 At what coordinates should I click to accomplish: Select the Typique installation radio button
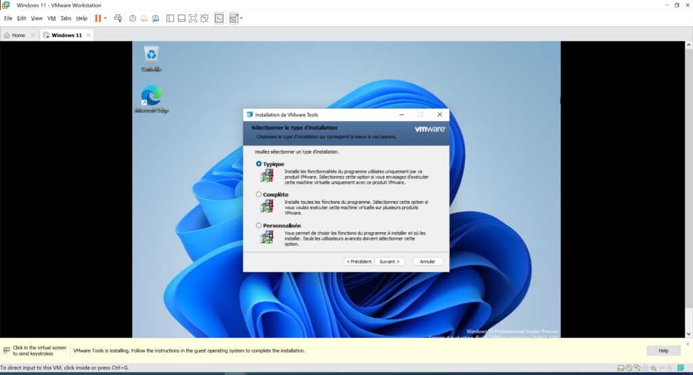click(x=259, y=164)
